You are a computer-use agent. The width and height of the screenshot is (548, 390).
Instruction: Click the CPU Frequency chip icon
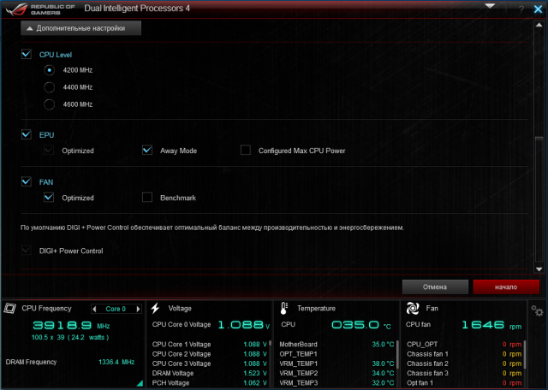(9, 308)
